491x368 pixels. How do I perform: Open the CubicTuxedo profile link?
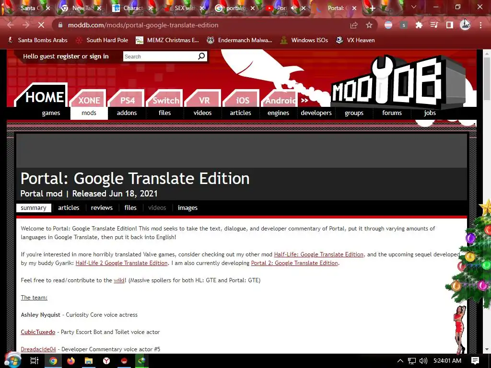pyautogui.click(x=38, y=332)
